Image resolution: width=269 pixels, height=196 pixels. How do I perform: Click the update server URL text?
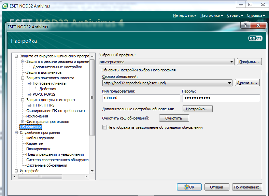click(x=135, y=83)
